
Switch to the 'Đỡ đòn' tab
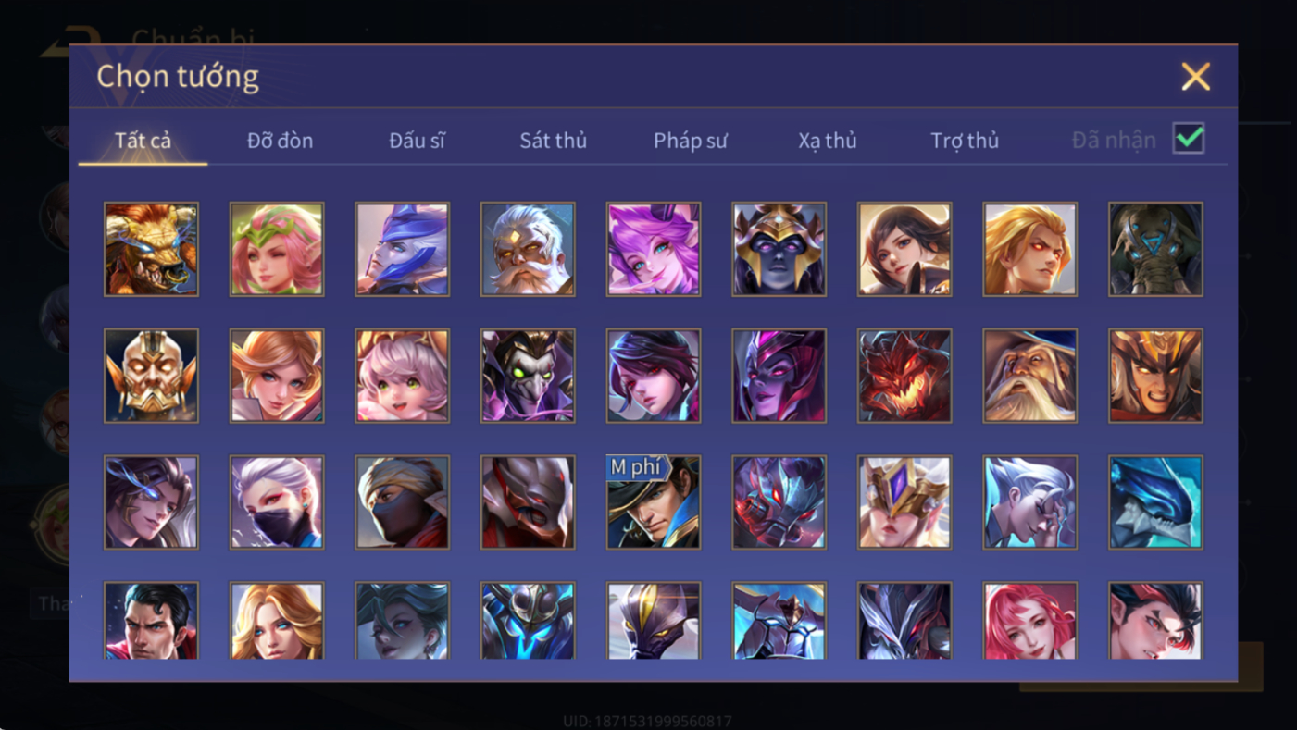coord(280,141)
